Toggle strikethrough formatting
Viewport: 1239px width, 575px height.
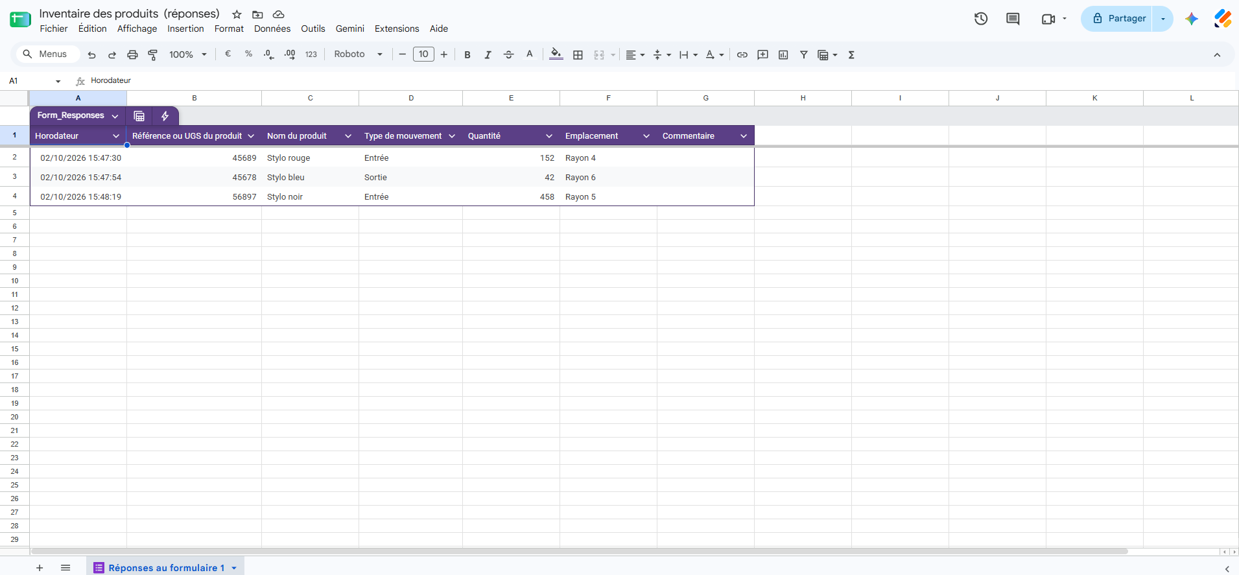(509, 55)
